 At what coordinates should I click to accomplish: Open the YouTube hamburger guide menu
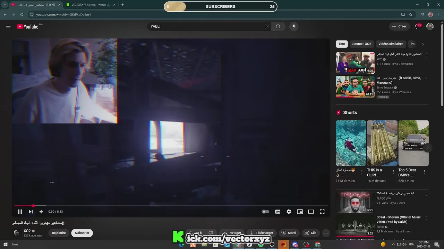[8, 27]
